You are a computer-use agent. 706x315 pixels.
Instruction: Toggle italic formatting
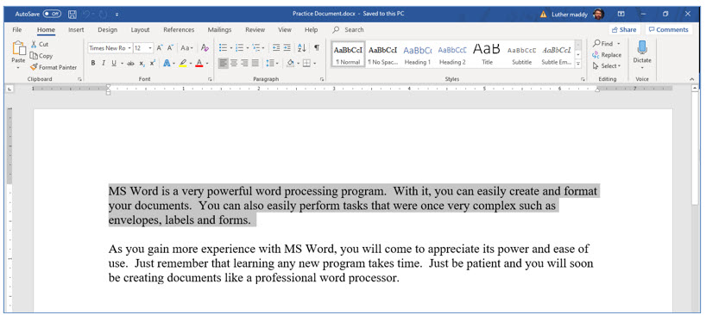tap(103, 64)
